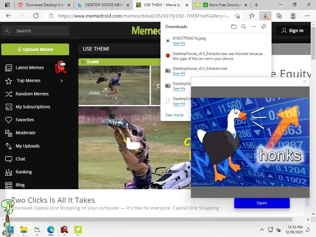Viewport: 316px width, 237px height.
Task: Open file link for 618327f53421e.jpeg
Action: (x=179, y=43)
